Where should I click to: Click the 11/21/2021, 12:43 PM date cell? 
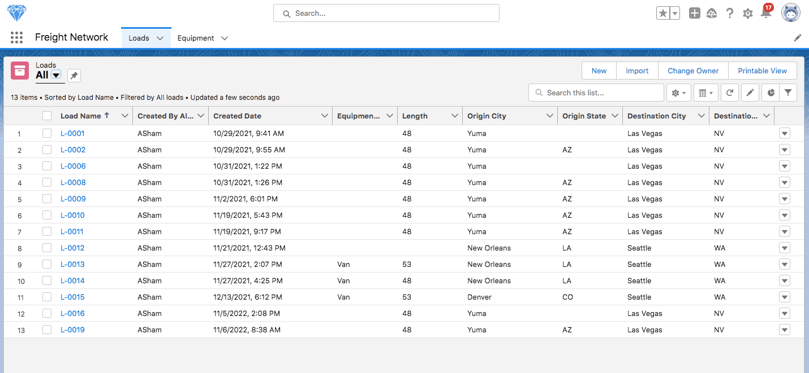(x=249, y=248)
